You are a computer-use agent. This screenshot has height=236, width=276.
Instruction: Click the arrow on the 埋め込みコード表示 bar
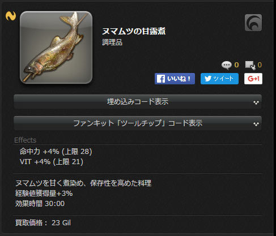[256, 102]
